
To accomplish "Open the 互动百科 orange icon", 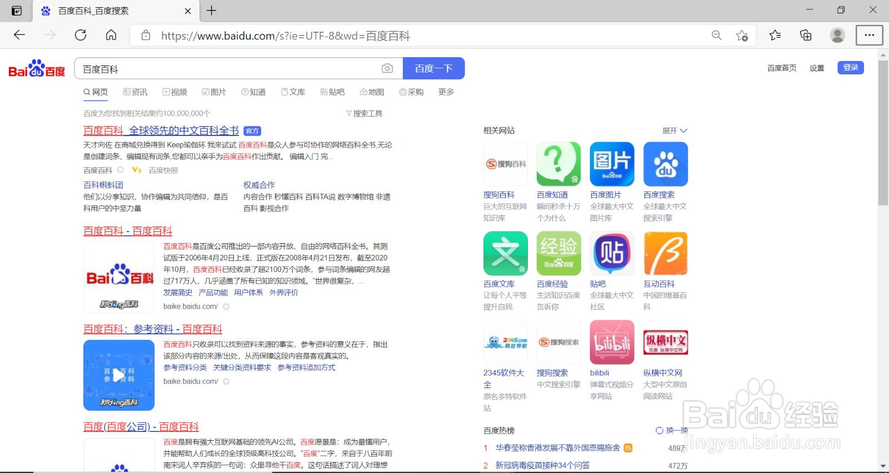I will coord(666,253).
